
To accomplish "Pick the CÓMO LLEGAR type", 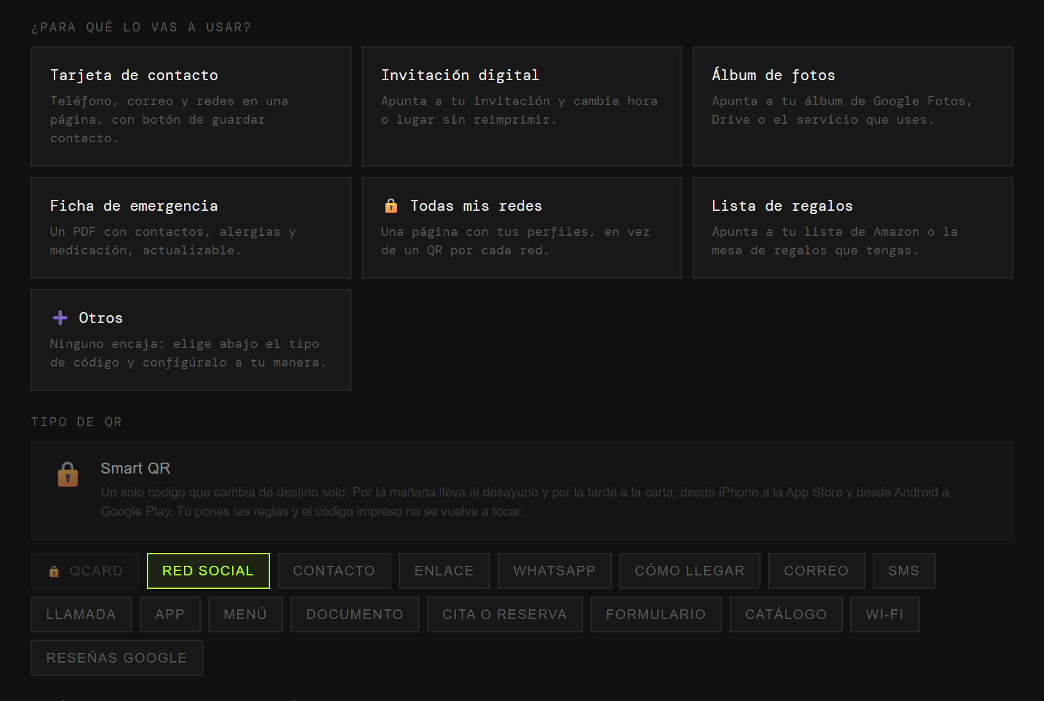I will pyautogui.click(x=690, y=571).
